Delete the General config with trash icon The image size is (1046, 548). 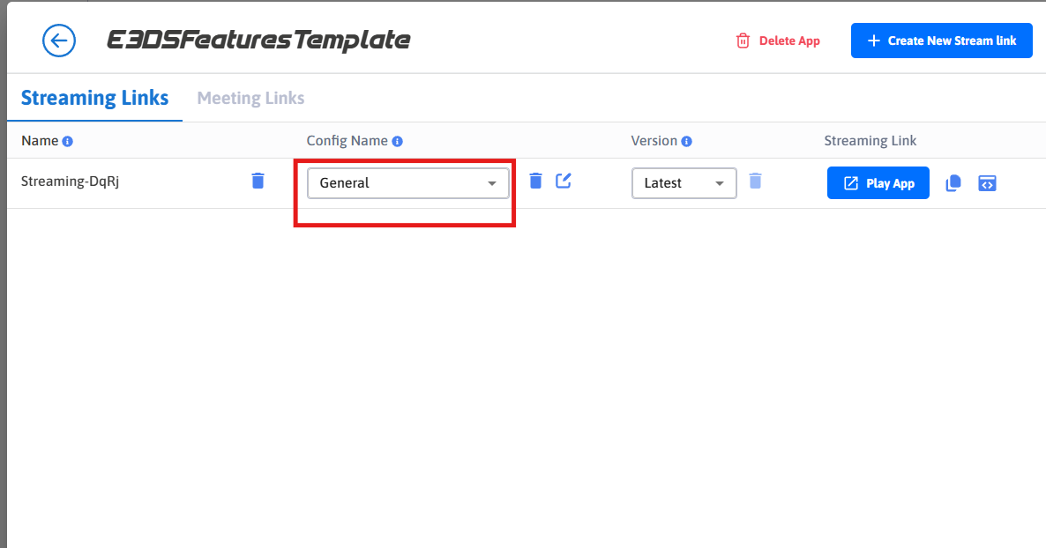(535, 181)
